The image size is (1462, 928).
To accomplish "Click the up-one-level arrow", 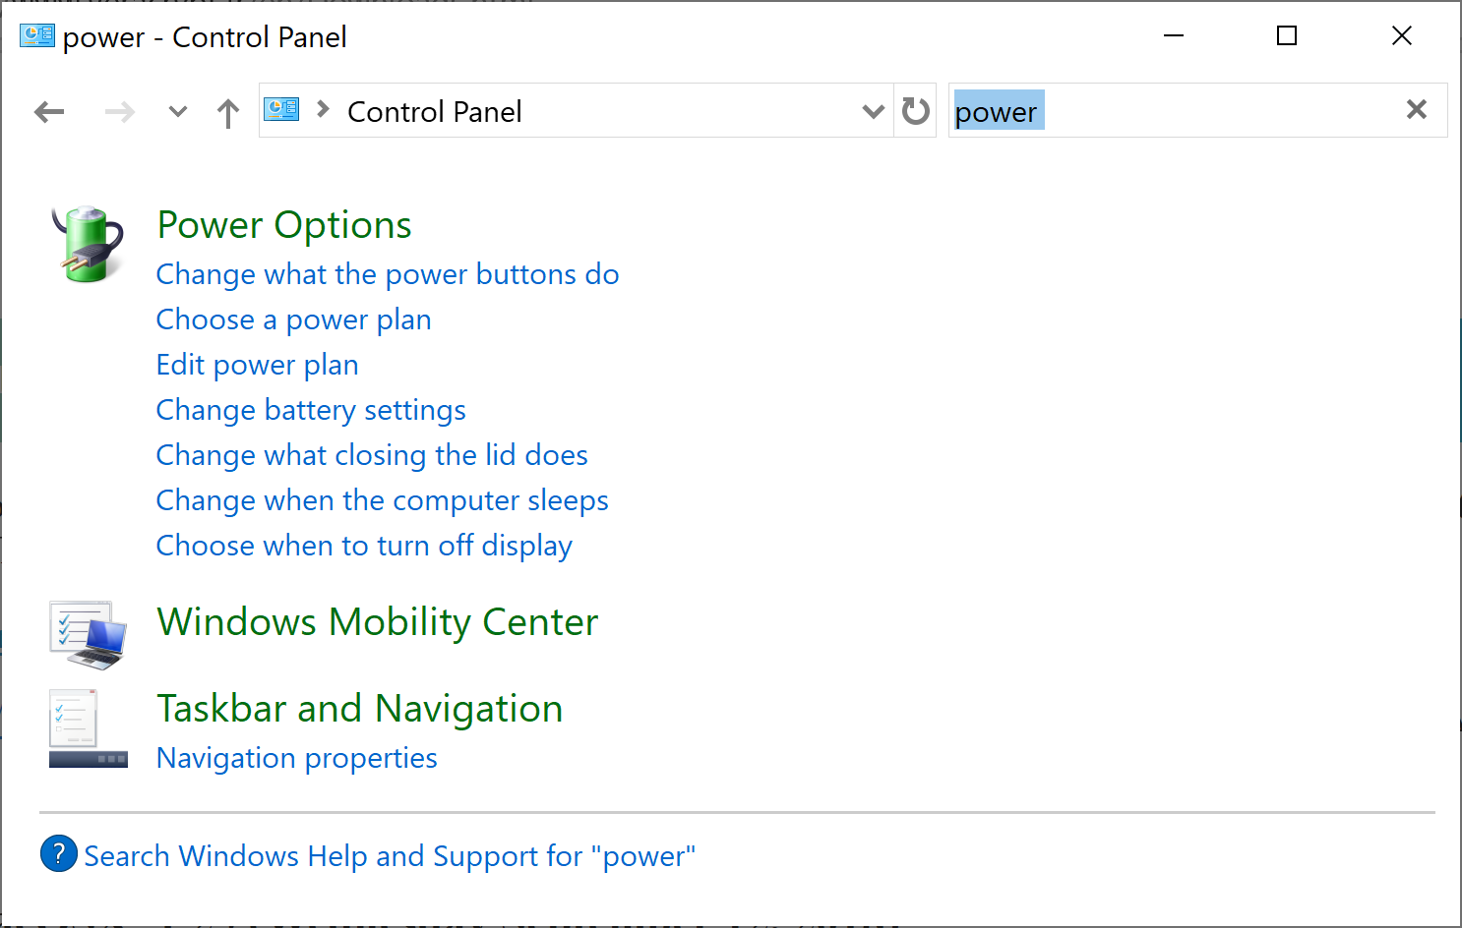I will (228, 113).
